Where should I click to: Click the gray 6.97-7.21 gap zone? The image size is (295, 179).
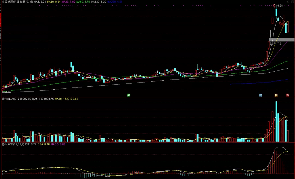pos(282,40)
